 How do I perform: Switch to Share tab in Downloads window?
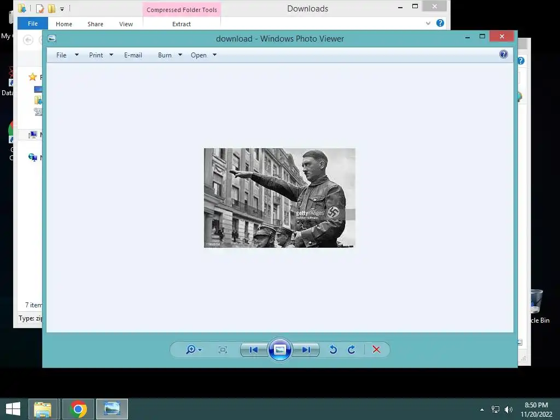(x=95, y=24)
